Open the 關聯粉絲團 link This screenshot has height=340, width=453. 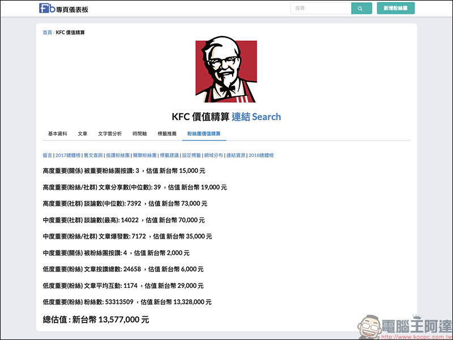[145, 155]
